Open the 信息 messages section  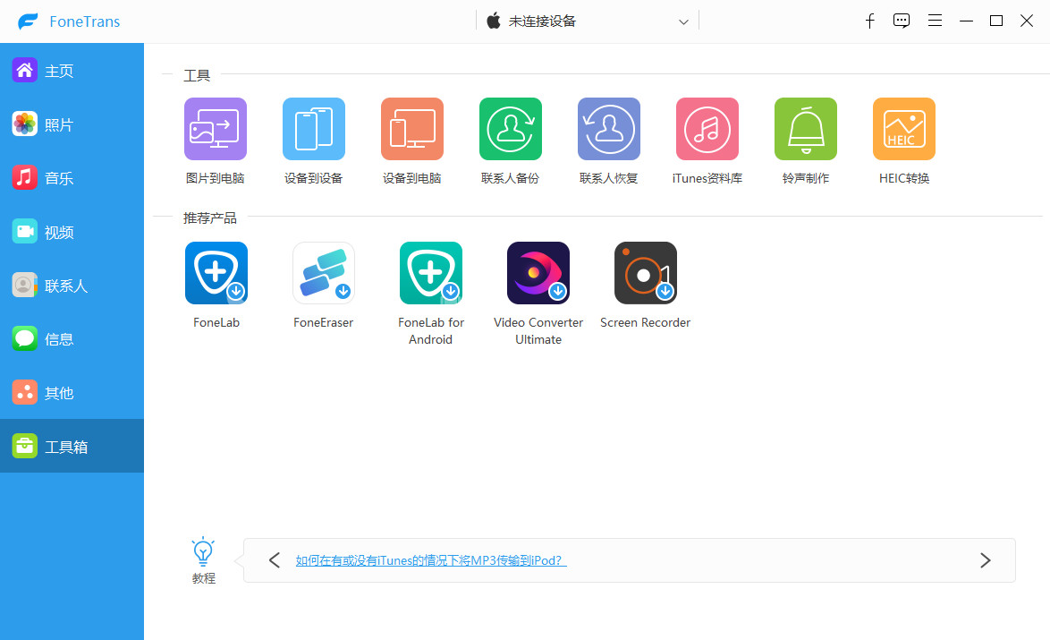[x=72, y=339]
